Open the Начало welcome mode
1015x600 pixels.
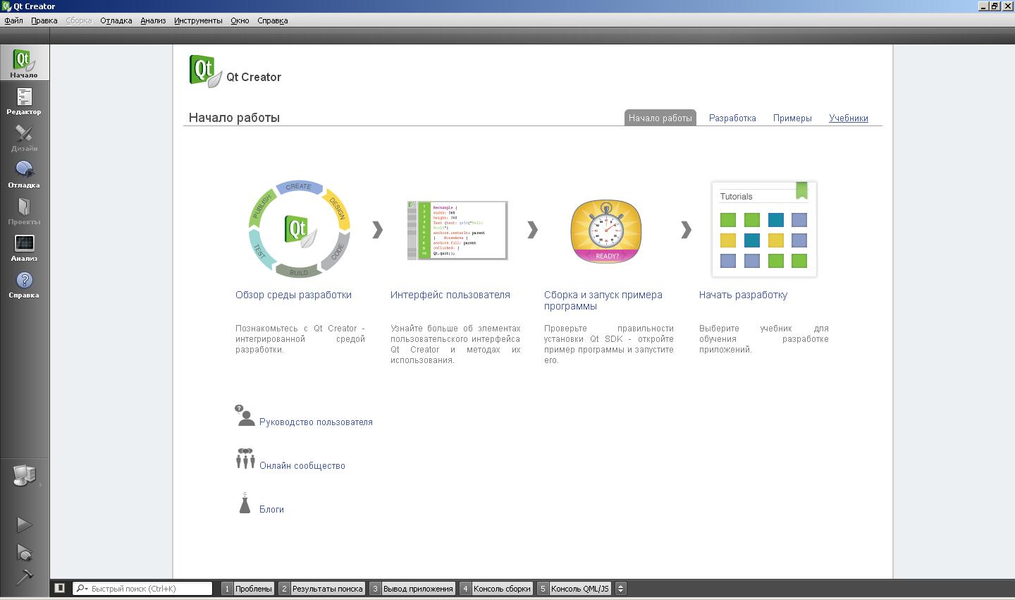(x=24, y=63)
